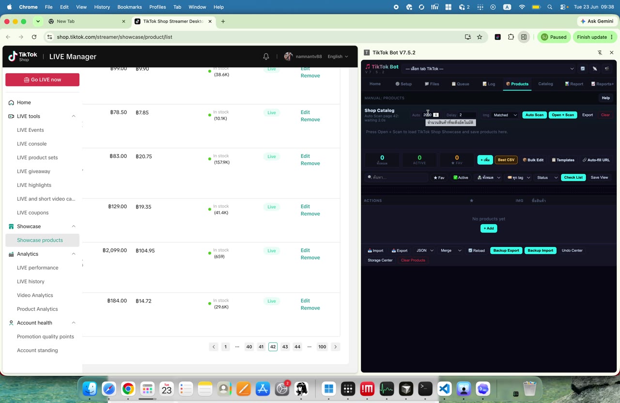Click the Go LIVE now button
Image resolution: width=620 pixels, height=403 pixels.
tap(42, 80)
